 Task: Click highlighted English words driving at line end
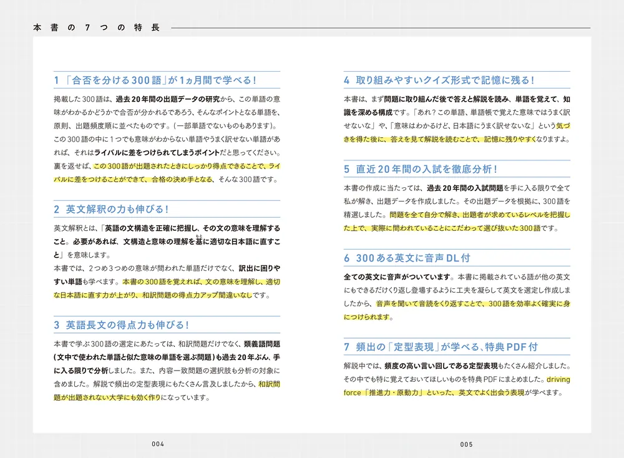coord(558,379)
